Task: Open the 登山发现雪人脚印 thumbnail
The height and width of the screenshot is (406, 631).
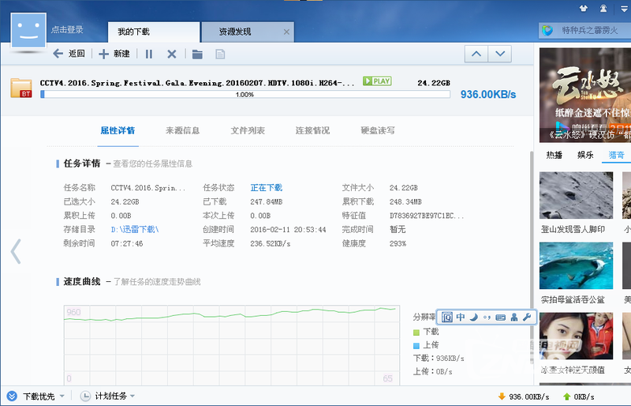Action: pos(577,195)
